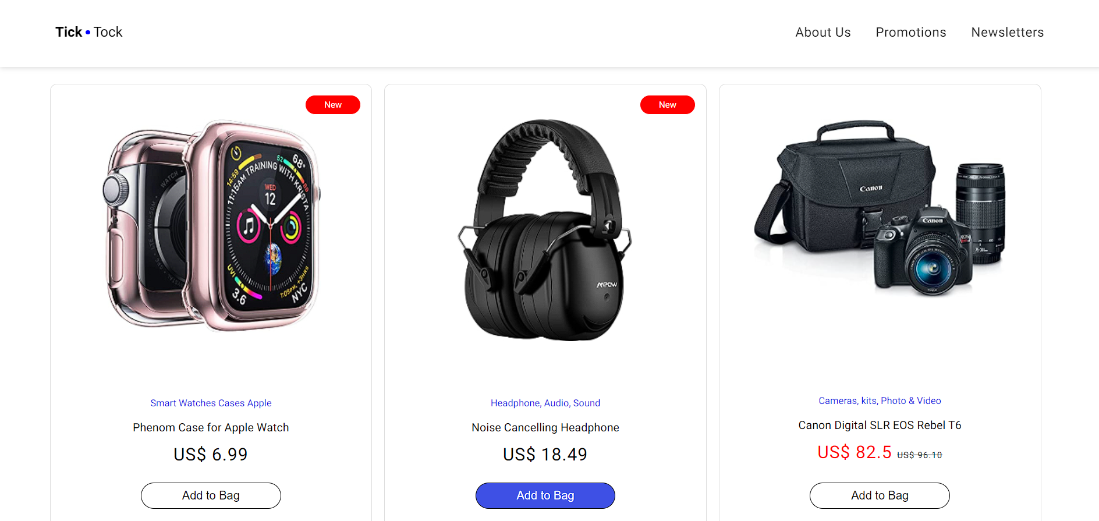Image resolution: width=1099 pixels, height=521 pixels.
Task: Go to the Promotions menu item
Action: coord(911,33)
